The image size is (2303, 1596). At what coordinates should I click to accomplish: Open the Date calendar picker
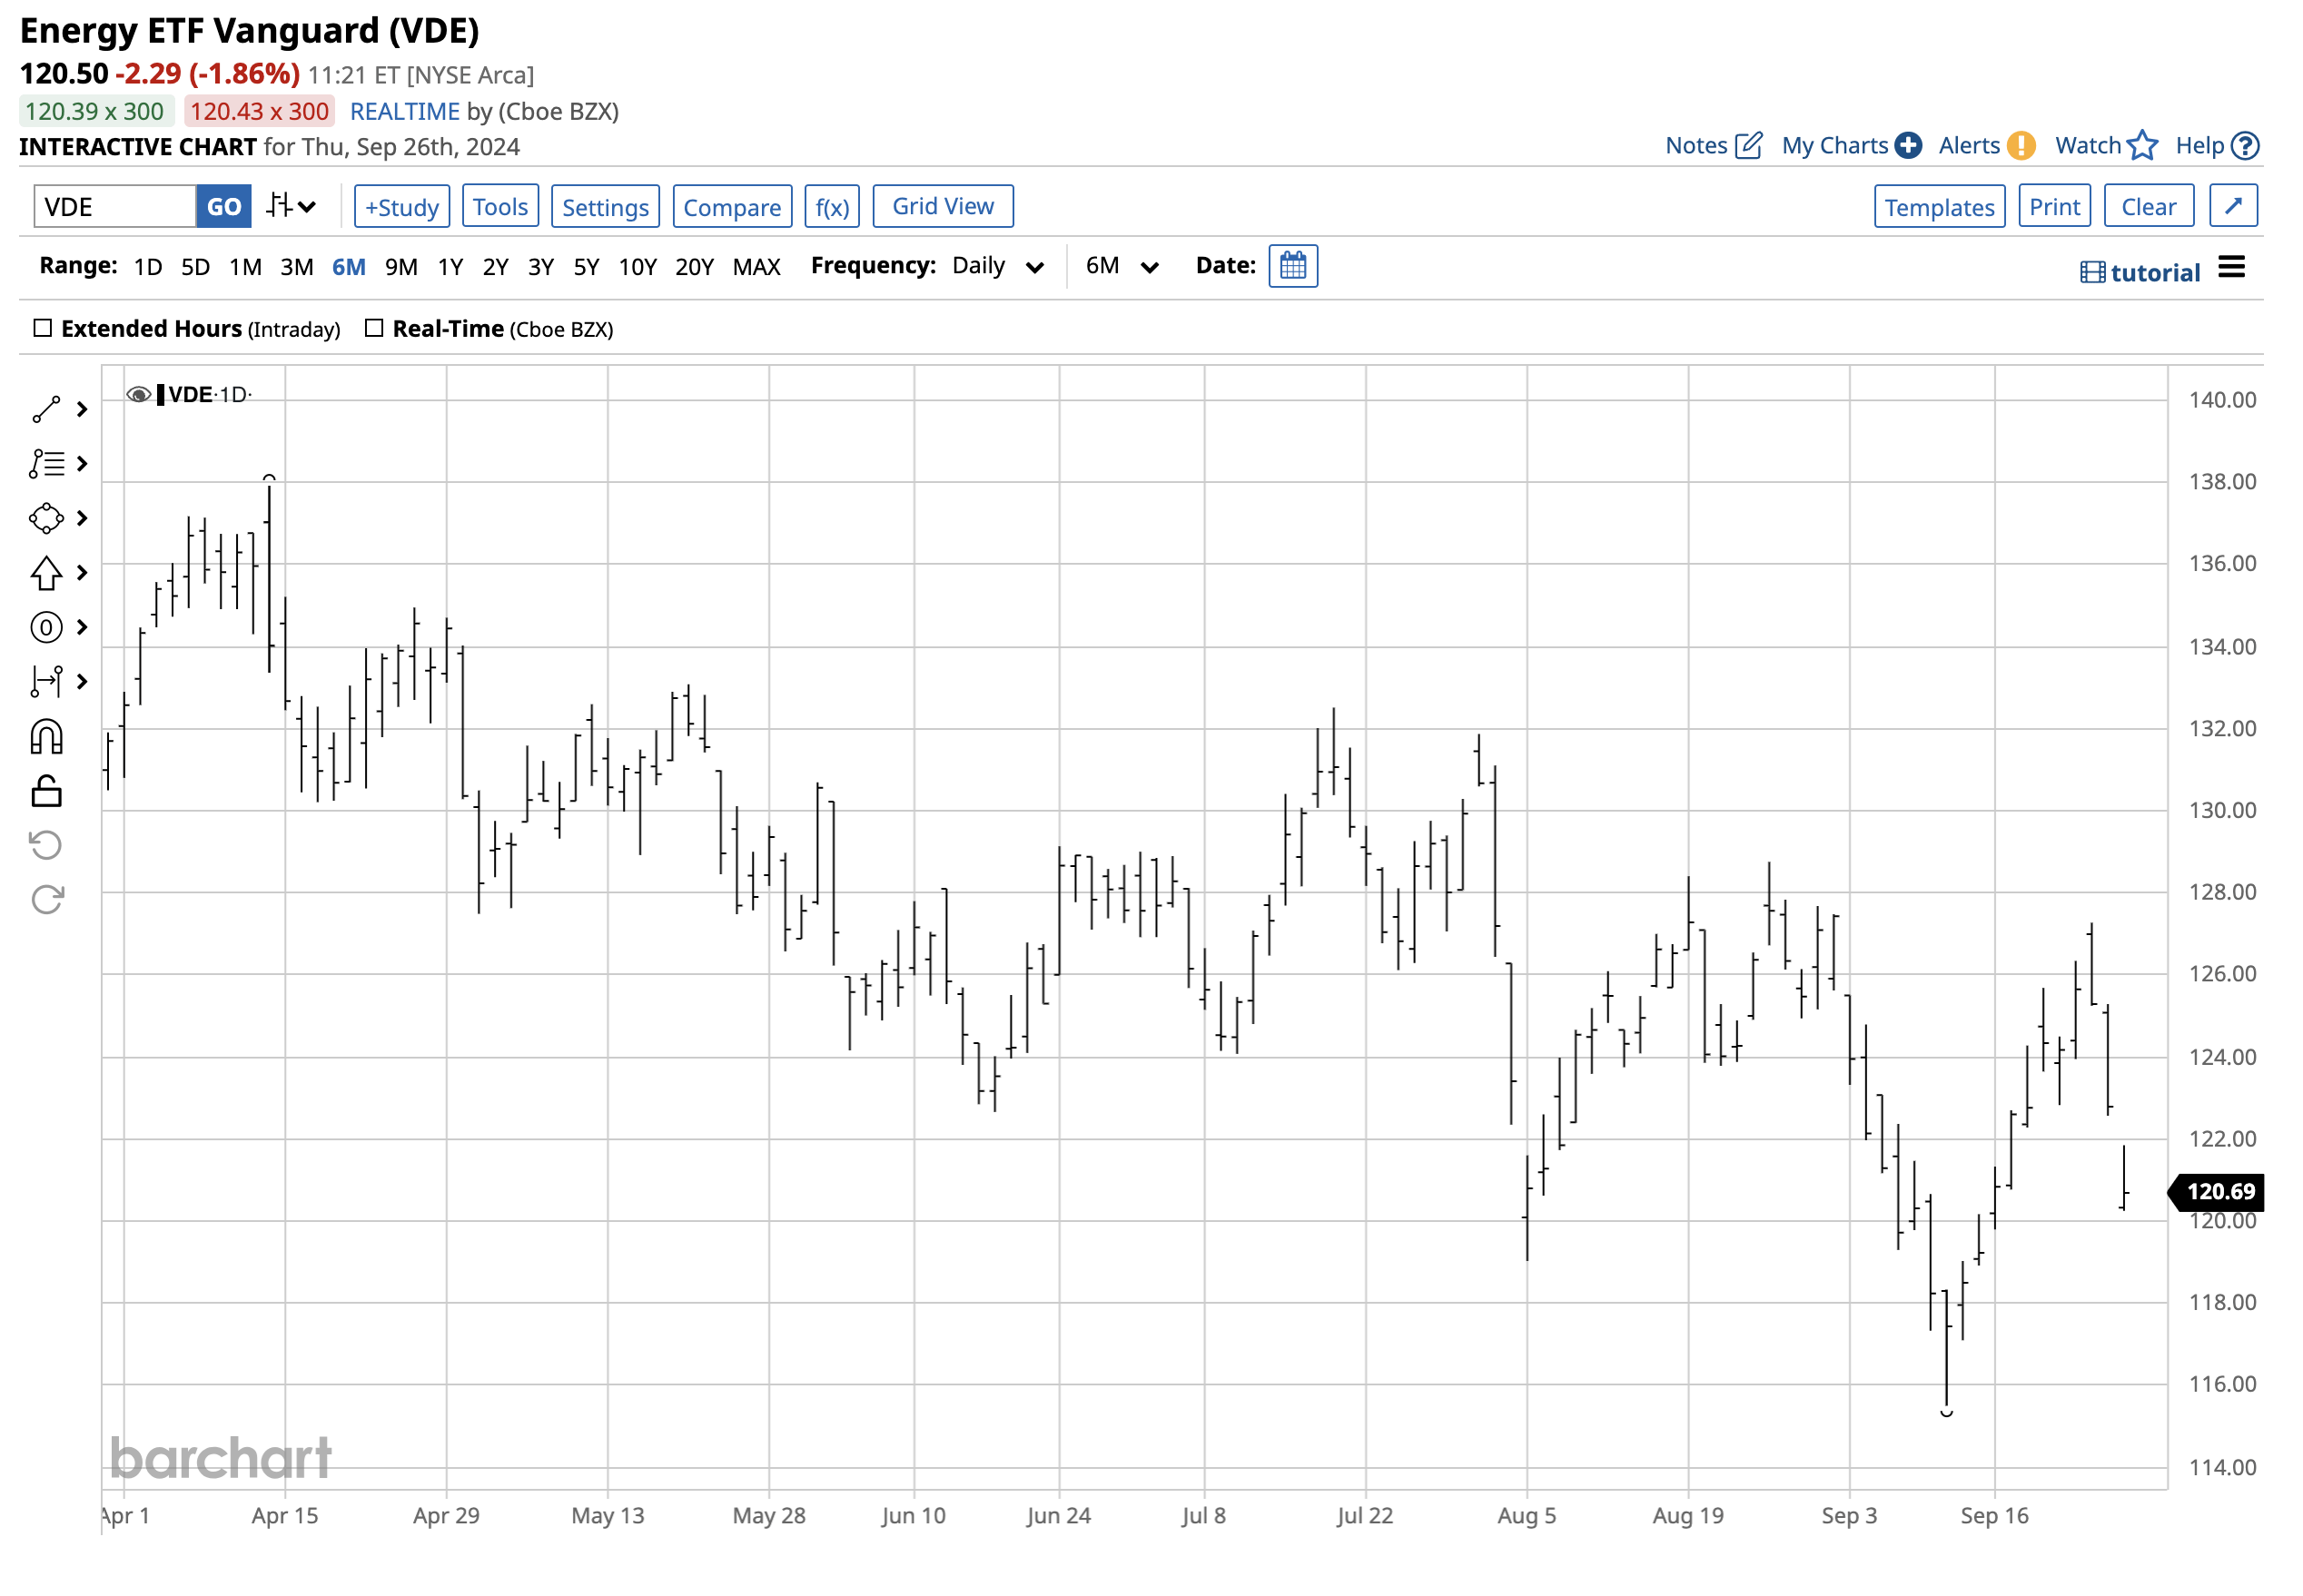pos(1293,266)
